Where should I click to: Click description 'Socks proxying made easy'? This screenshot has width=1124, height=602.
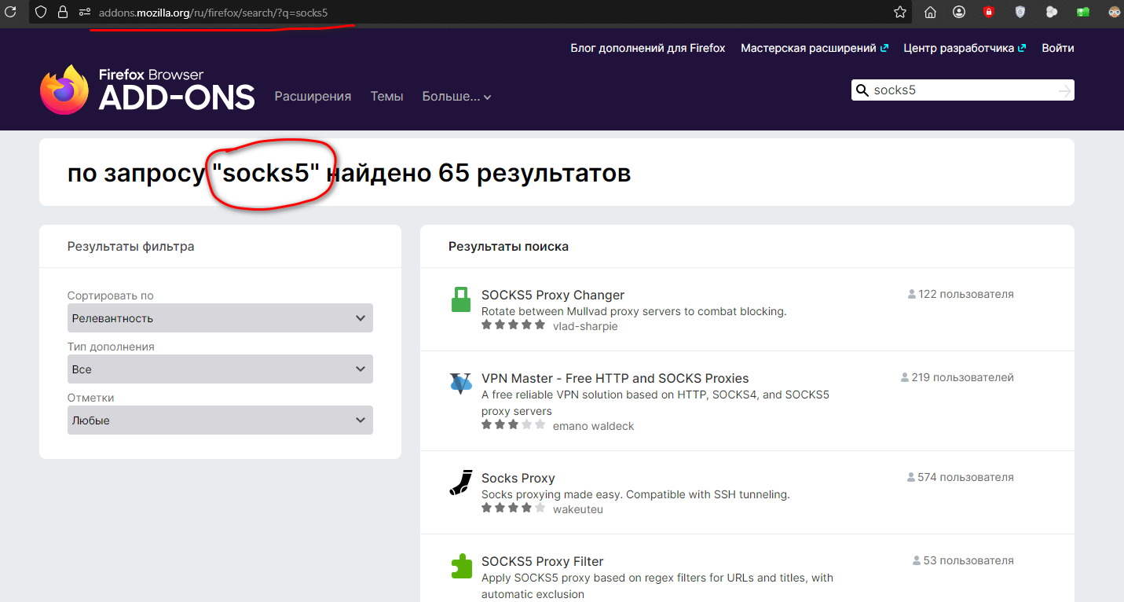coord(635,494)
